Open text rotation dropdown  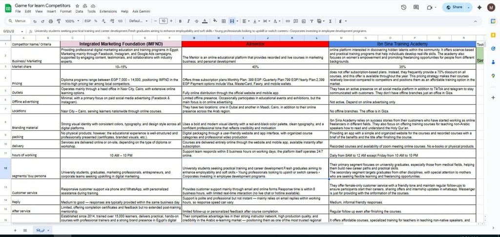click(277, 21)
